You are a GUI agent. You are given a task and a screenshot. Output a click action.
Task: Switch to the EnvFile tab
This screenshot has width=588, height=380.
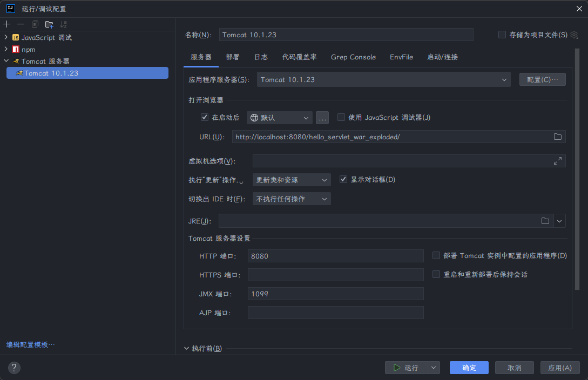coord(401,57)
